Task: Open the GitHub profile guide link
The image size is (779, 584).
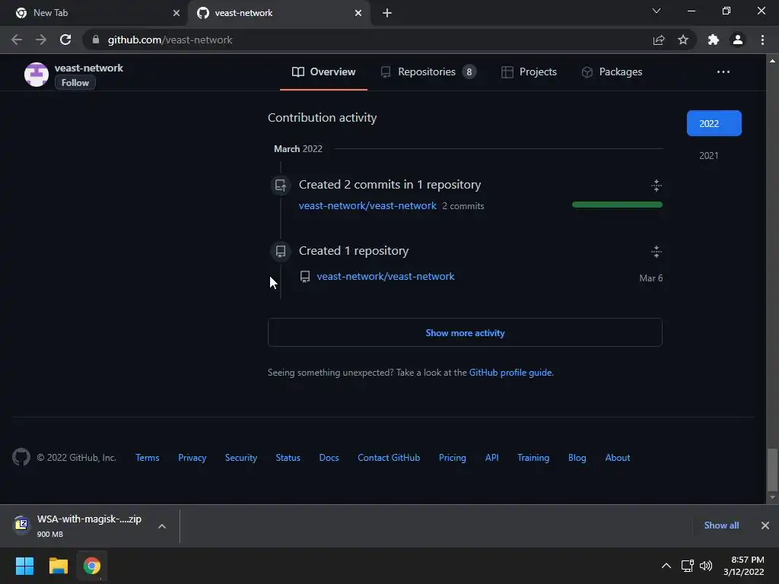Action: (510, 373)
